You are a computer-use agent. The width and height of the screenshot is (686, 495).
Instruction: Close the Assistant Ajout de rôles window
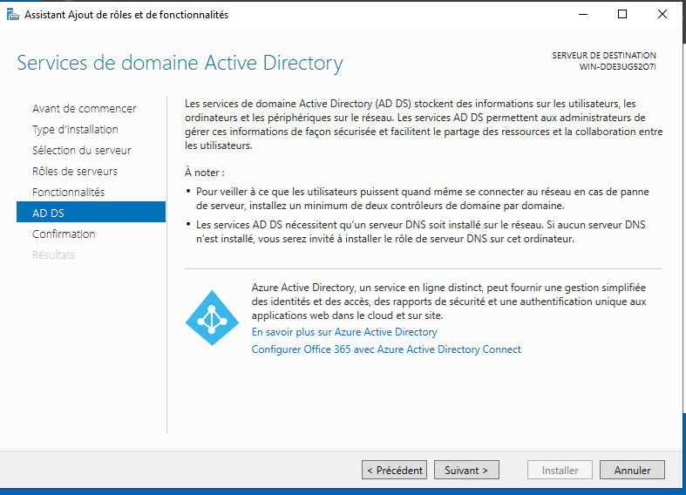coord(662,15)
